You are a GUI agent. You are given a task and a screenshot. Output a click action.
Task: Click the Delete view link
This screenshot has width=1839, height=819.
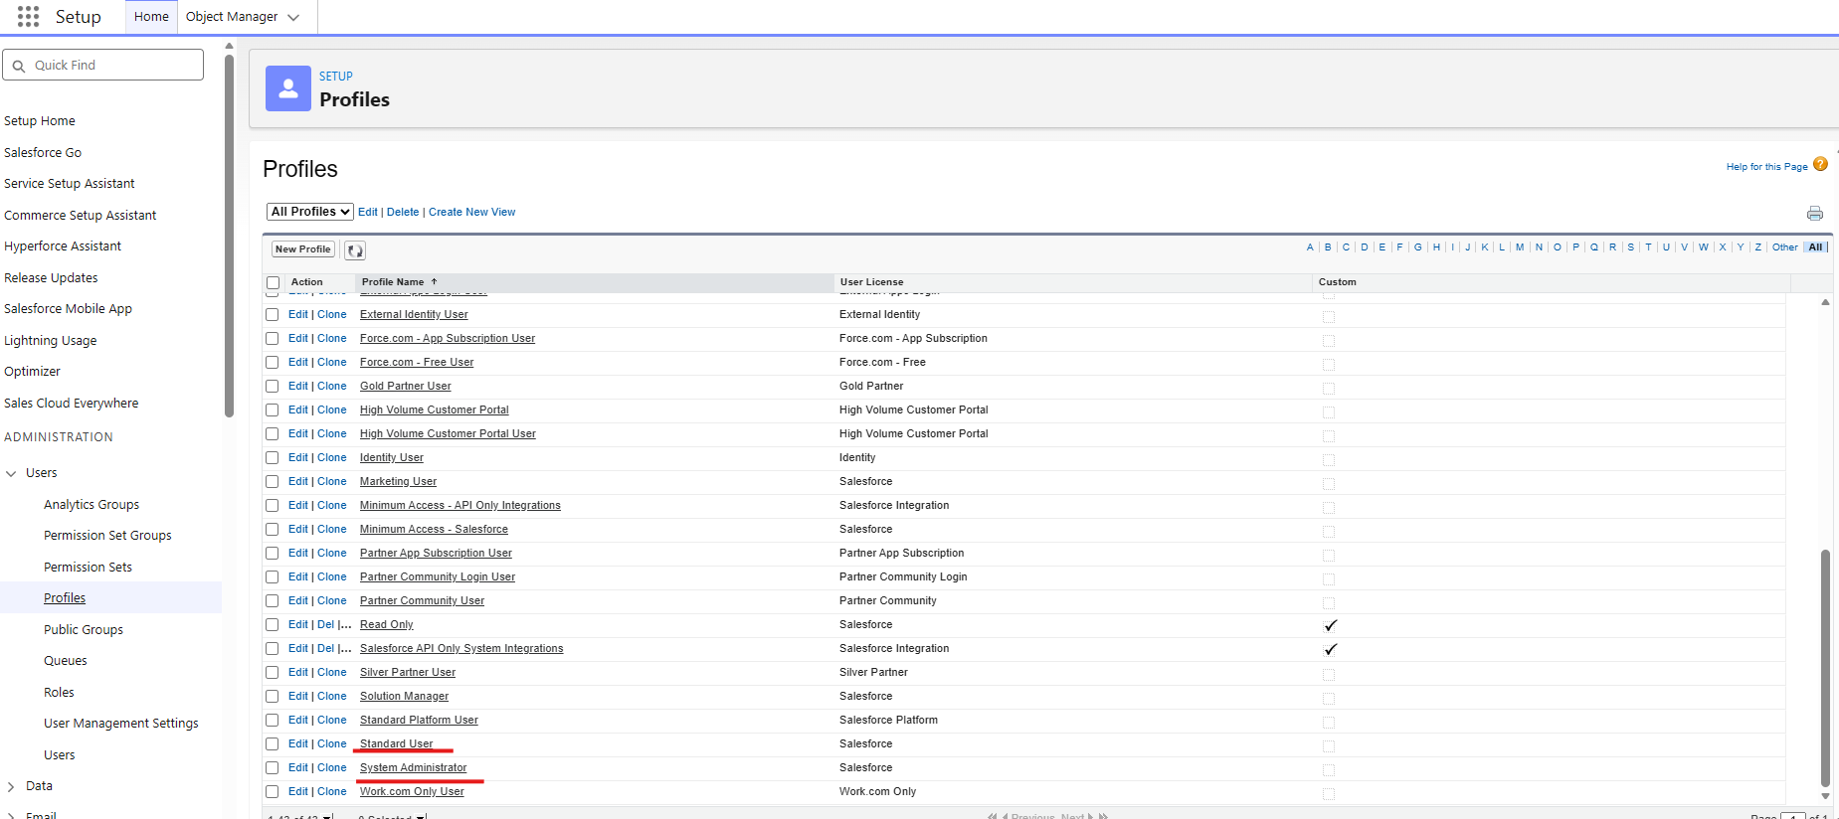point(403,213)
